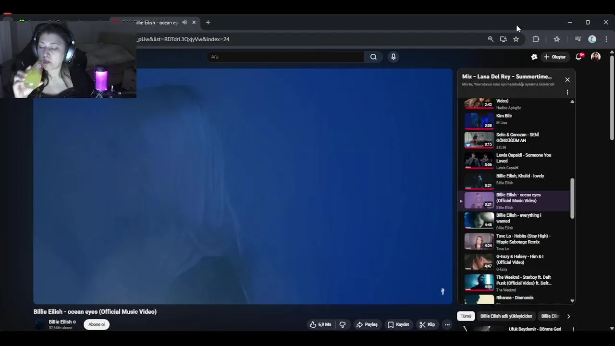This screenshot has height=346, width=615.
Task: Select the Tümü filter chip
Action: coord(466,316)
